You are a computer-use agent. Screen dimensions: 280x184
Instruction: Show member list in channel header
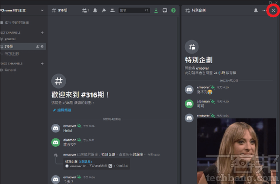[x=112, y=10]
